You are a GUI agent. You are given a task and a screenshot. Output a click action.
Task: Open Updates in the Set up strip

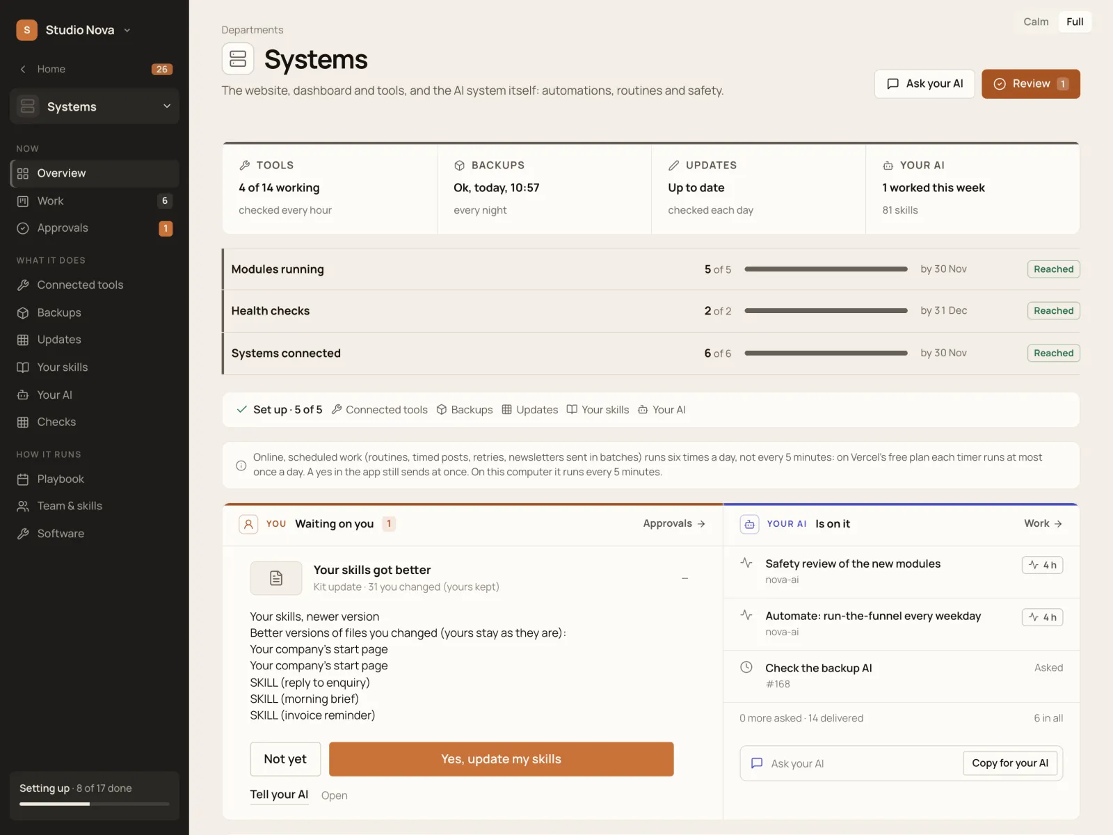[x=530, y=410]
